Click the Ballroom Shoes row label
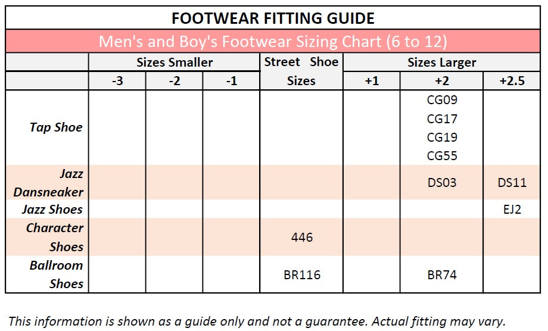The height and width of the screenshot is (331, 548). coord(57,274)
